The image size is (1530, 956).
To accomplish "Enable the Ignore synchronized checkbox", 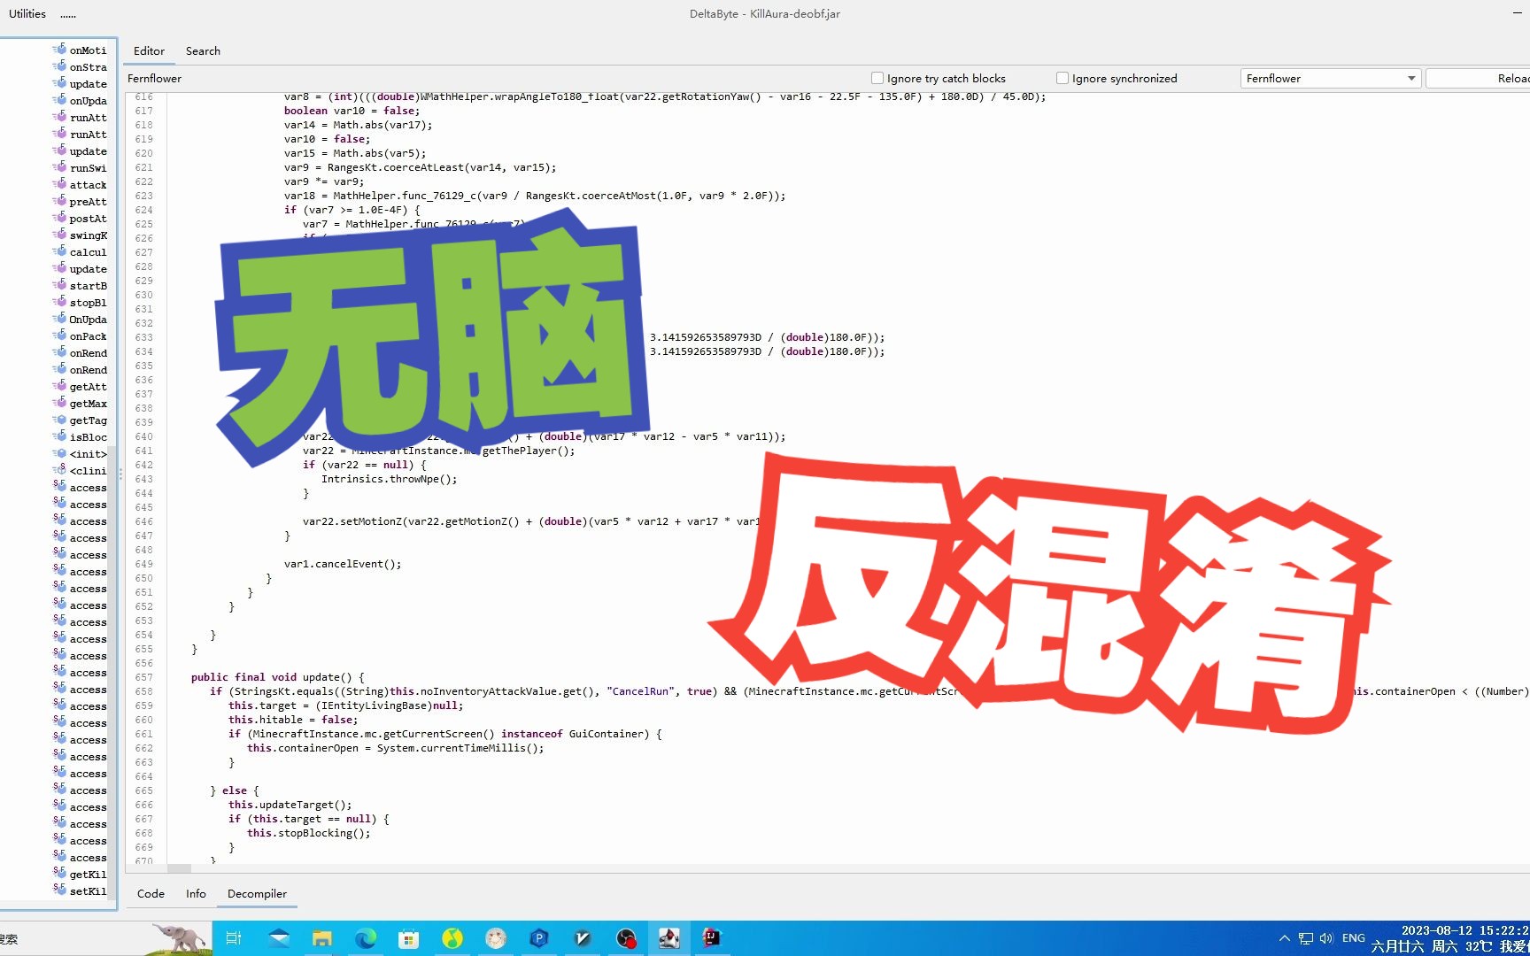I will coord(1062,77).
